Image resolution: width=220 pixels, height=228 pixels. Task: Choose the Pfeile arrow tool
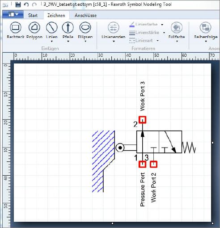68,32
